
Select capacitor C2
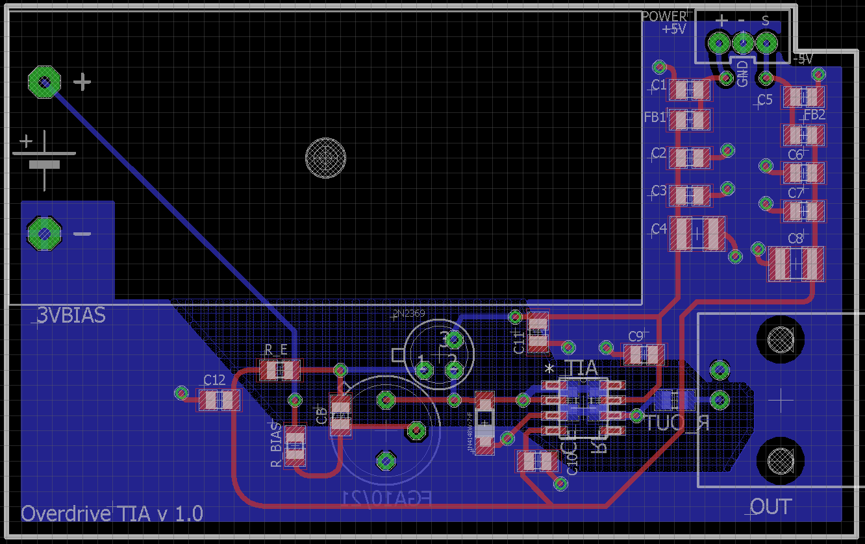coord(690,158)
